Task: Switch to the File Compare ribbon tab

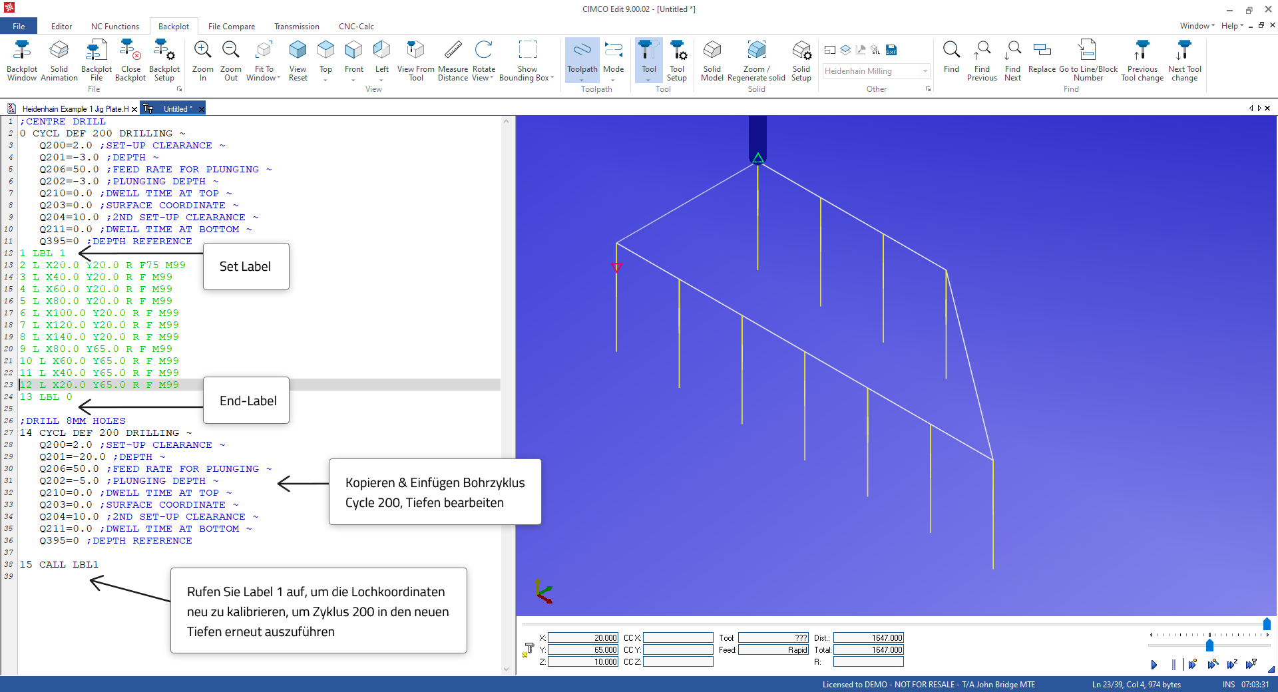Action: pos(232,27)
